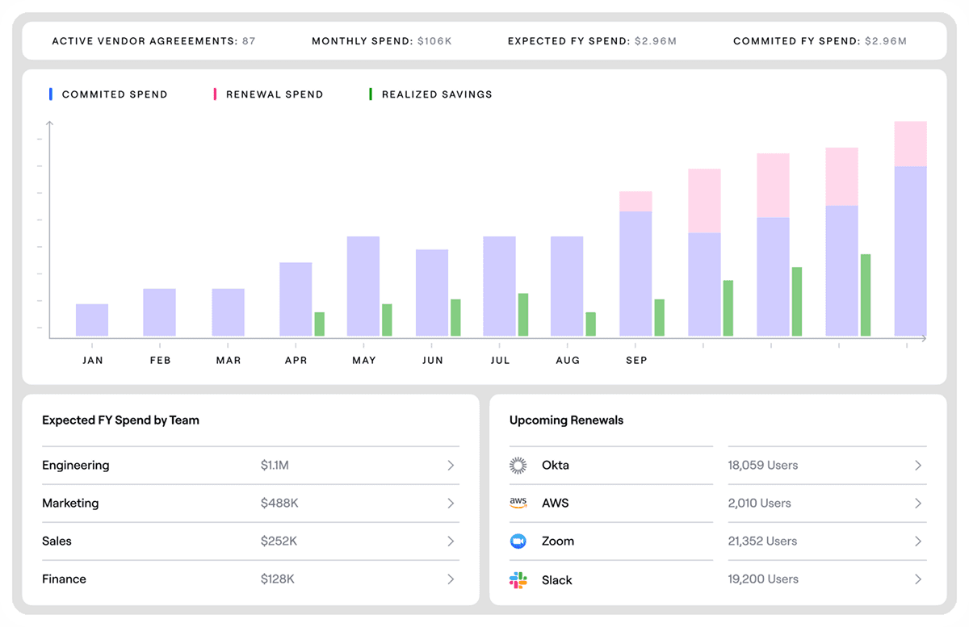969x627 pixels.
Task: Open Finance row chevron arrow
Action: (451, 579)
